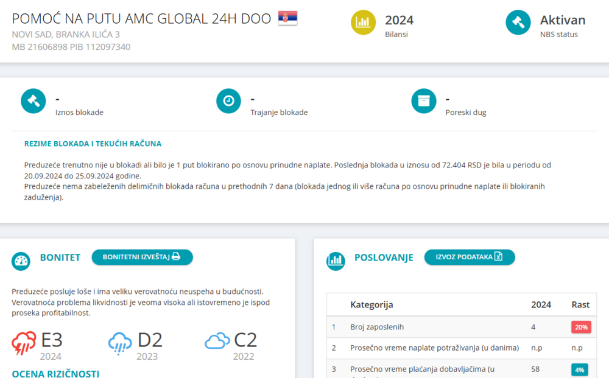Screen dimensions: 609x378
Task: Click the E3 2024 rating text
Action: click(x=51, y=346)
